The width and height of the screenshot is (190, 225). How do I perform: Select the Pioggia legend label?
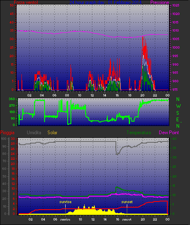click(x=7, y=133)
